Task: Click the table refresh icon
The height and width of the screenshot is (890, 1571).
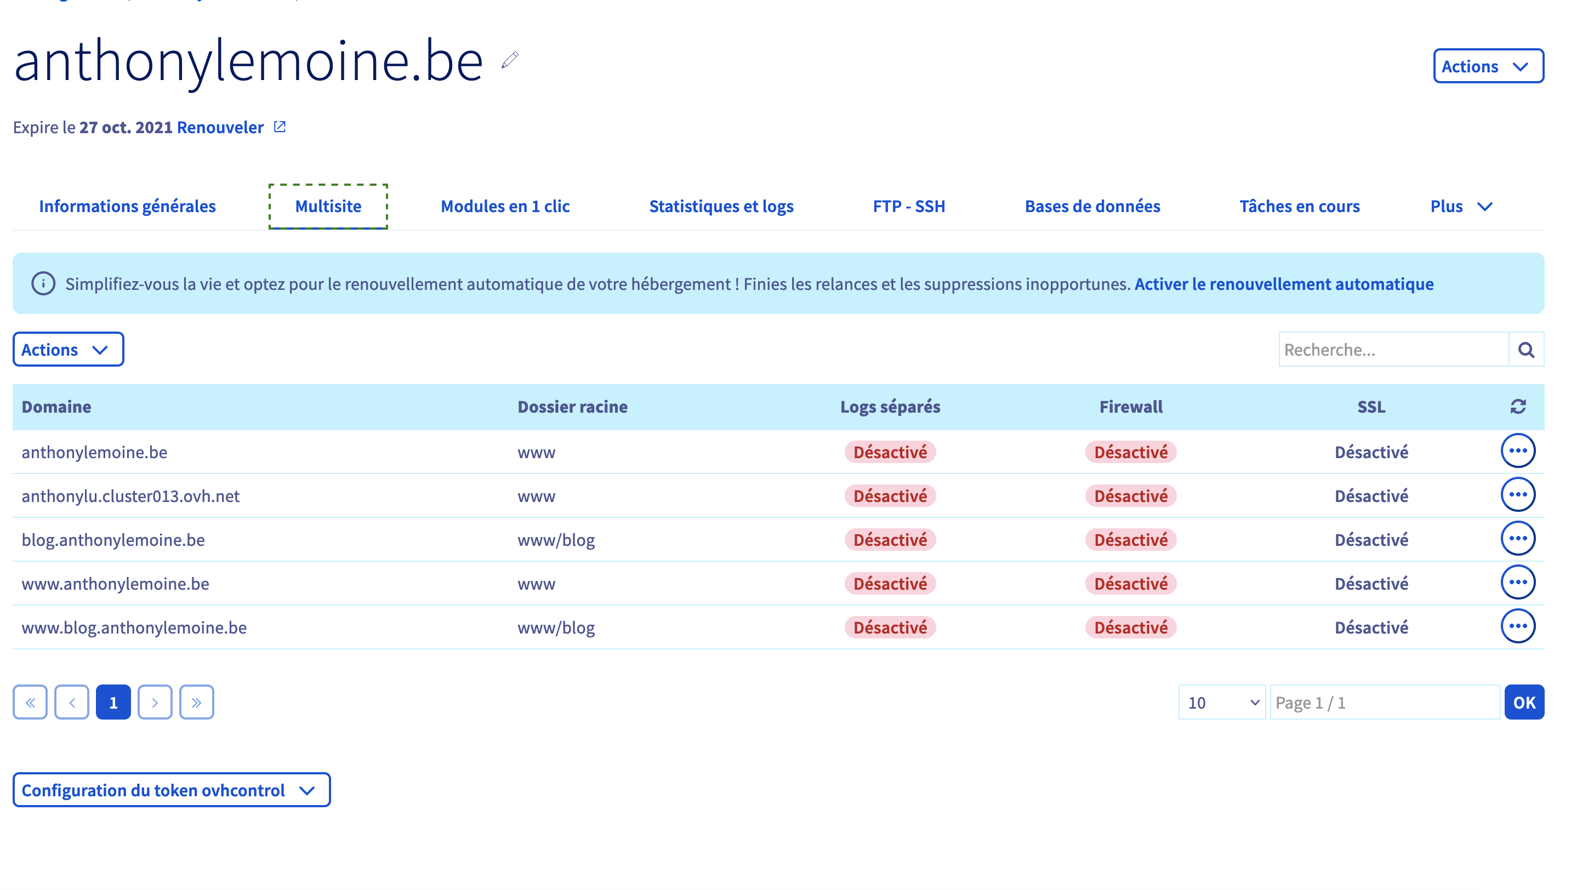Action: (x=1518, y=407)
